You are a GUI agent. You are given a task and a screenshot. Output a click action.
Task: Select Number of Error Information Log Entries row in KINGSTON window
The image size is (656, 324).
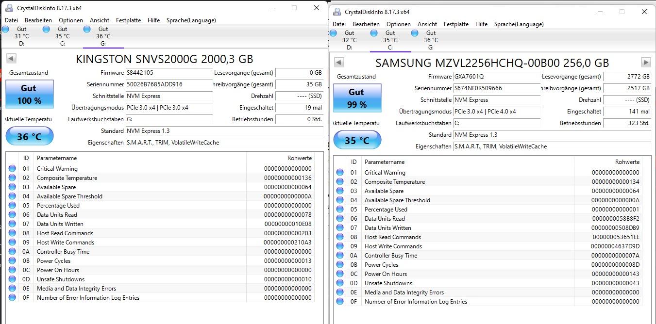pos(160,298)
